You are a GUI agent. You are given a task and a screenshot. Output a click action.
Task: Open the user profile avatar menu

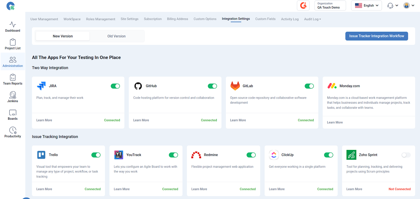pyautogui.click(x=409, y=6)
